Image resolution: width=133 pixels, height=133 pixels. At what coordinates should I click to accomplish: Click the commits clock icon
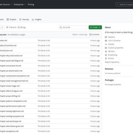[x=90, y=35]
